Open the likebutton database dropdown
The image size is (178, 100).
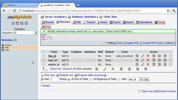(x=19, y=33)
